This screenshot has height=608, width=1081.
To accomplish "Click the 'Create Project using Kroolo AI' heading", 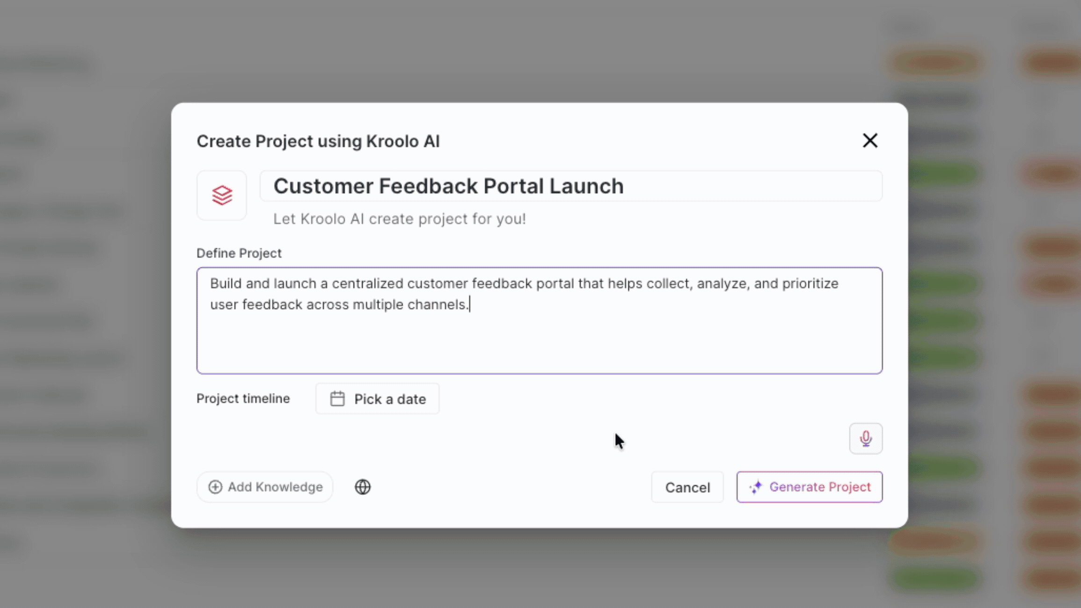I will 318,141.
